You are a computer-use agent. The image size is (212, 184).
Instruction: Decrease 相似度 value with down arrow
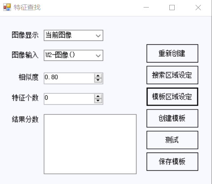98,80
